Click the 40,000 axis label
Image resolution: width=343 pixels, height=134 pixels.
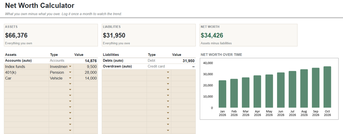tap(208, 63)
